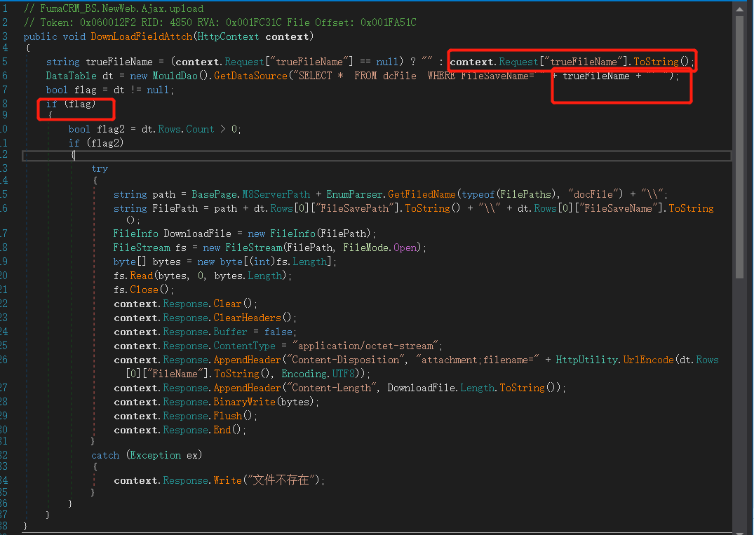The width and height of the screenshot is (754, 535).
Task: Click the FileMode enum reference
Action: tap(366, 248)
